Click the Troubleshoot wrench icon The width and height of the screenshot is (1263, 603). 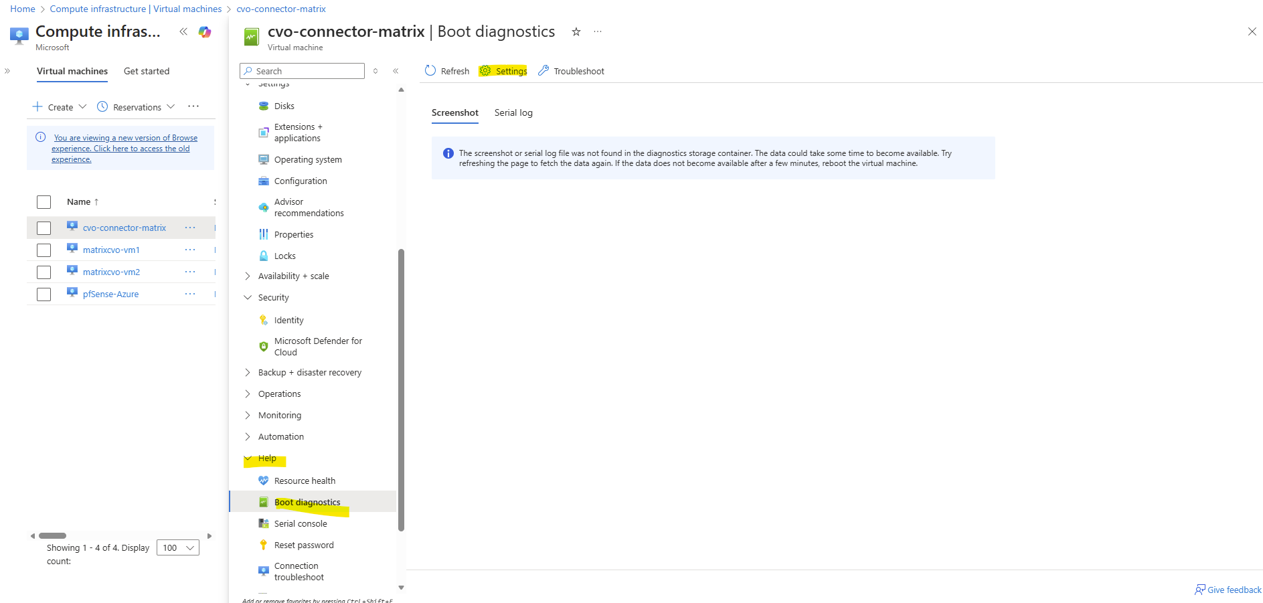[543, 71]
